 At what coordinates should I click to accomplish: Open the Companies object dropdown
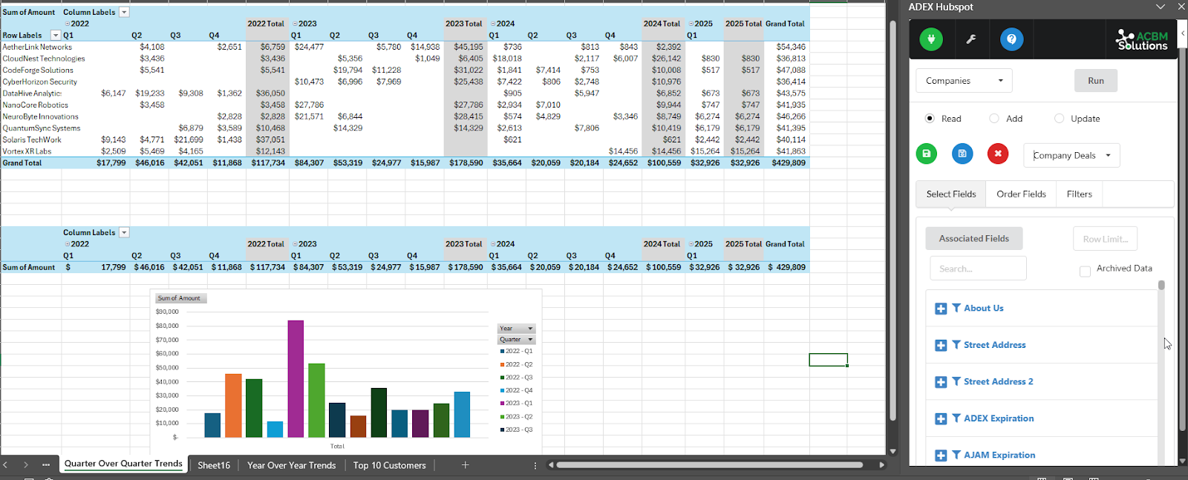point(964,81)
